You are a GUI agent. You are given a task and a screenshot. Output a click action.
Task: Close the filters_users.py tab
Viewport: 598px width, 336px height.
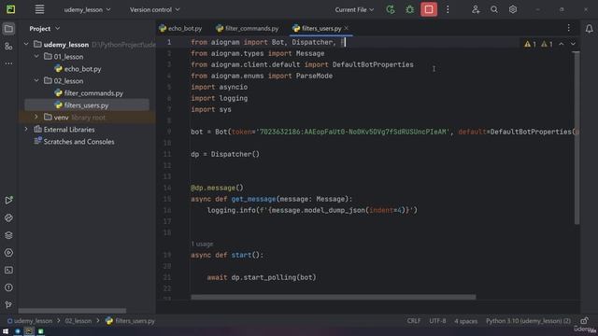(x=347, y=28)
